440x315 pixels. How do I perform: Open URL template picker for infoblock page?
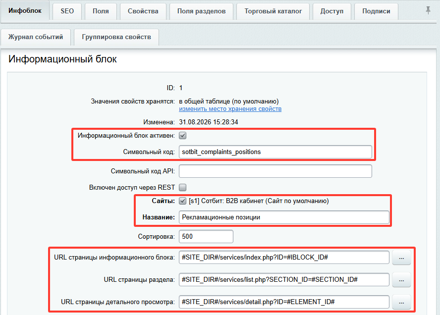[x=401, y=258]
